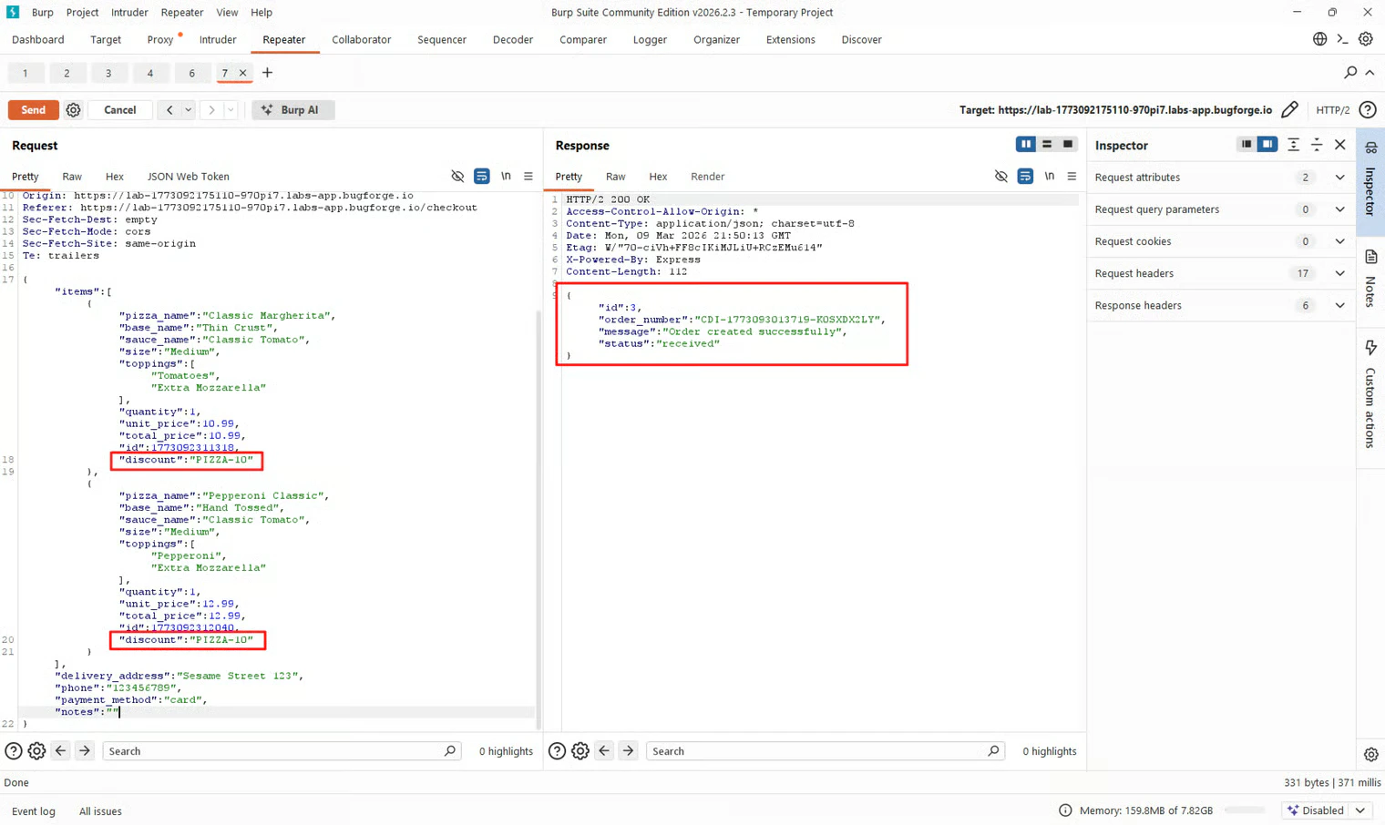Viewport: 1385px width, 825px height.
Task: Toggle HTTP/2 protocol selector
Action: 1333,110
